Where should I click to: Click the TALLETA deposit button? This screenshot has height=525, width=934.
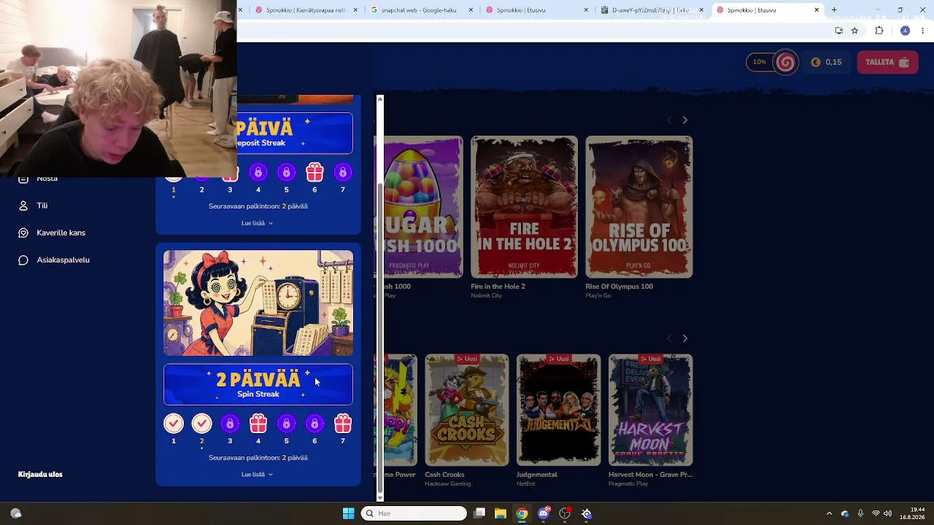[x=887, y=63]
